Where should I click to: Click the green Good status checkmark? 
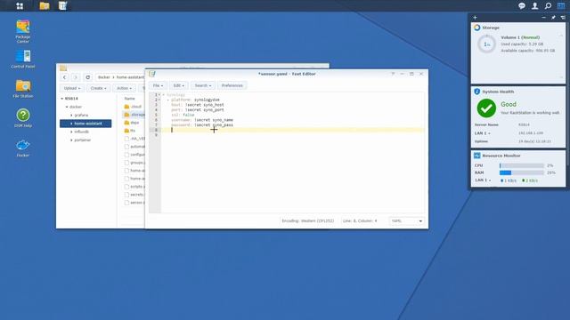pyautogui.click(x=486, y=108)
